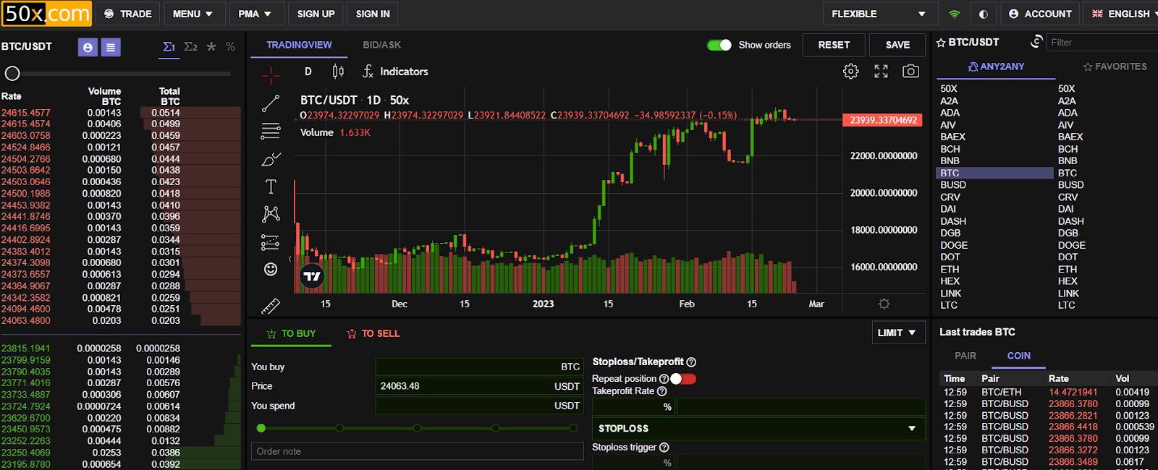Click the green spend amount slider handle
Viewport: 1158px width, 470px height.
click(x=261, y=428)
